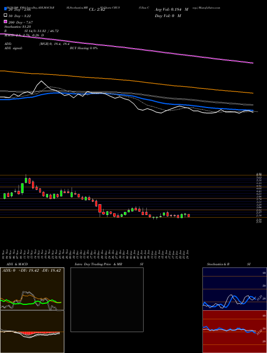This screenshot has width=267, height=353.
Task: Click the 'ADX & MACD' panel title
Action: (17, 264)
